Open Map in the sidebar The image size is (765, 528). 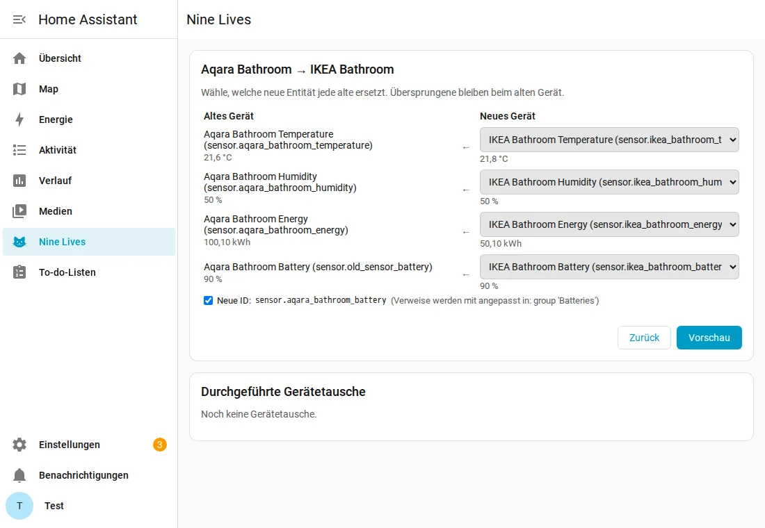pyautogui.click(x=89, y=89)
